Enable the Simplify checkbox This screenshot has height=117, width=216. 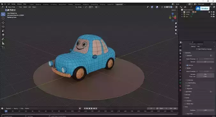(186, 101)
